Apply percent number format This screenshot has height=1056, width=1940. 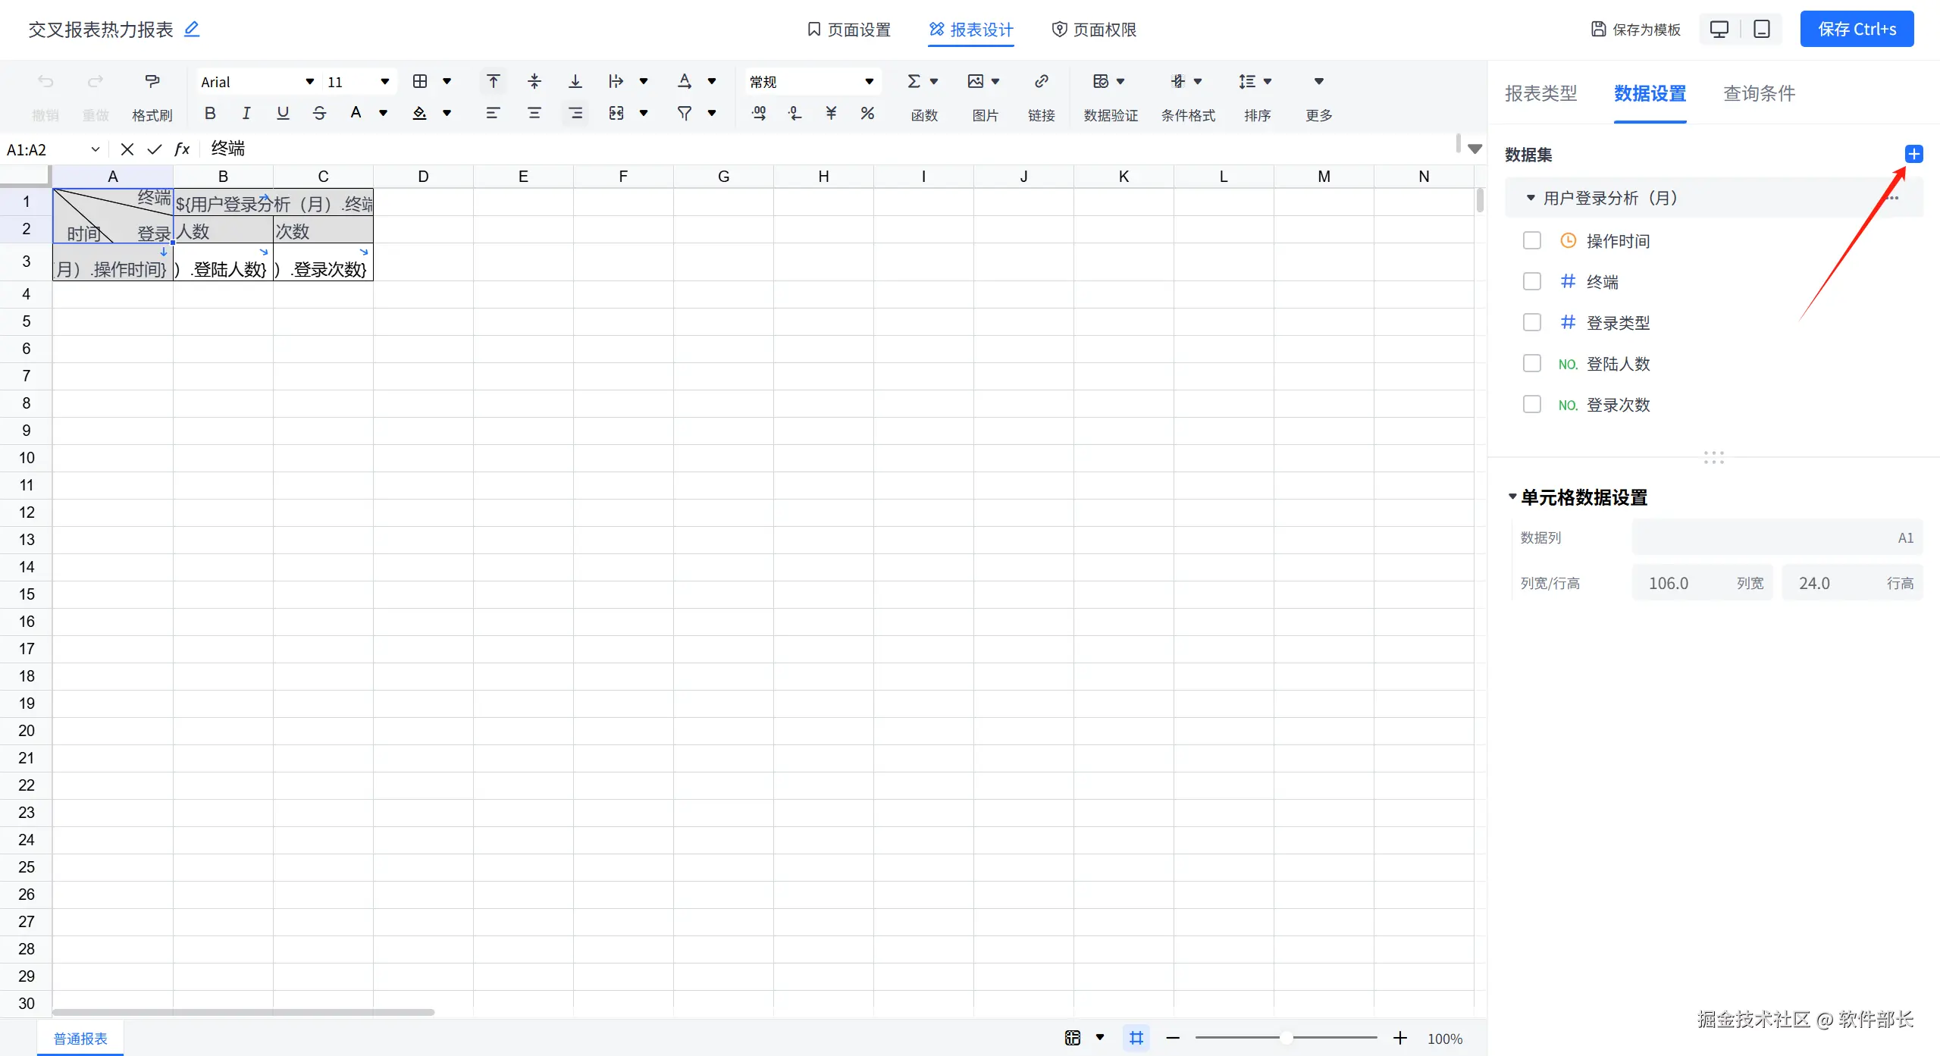click(867, 114)
